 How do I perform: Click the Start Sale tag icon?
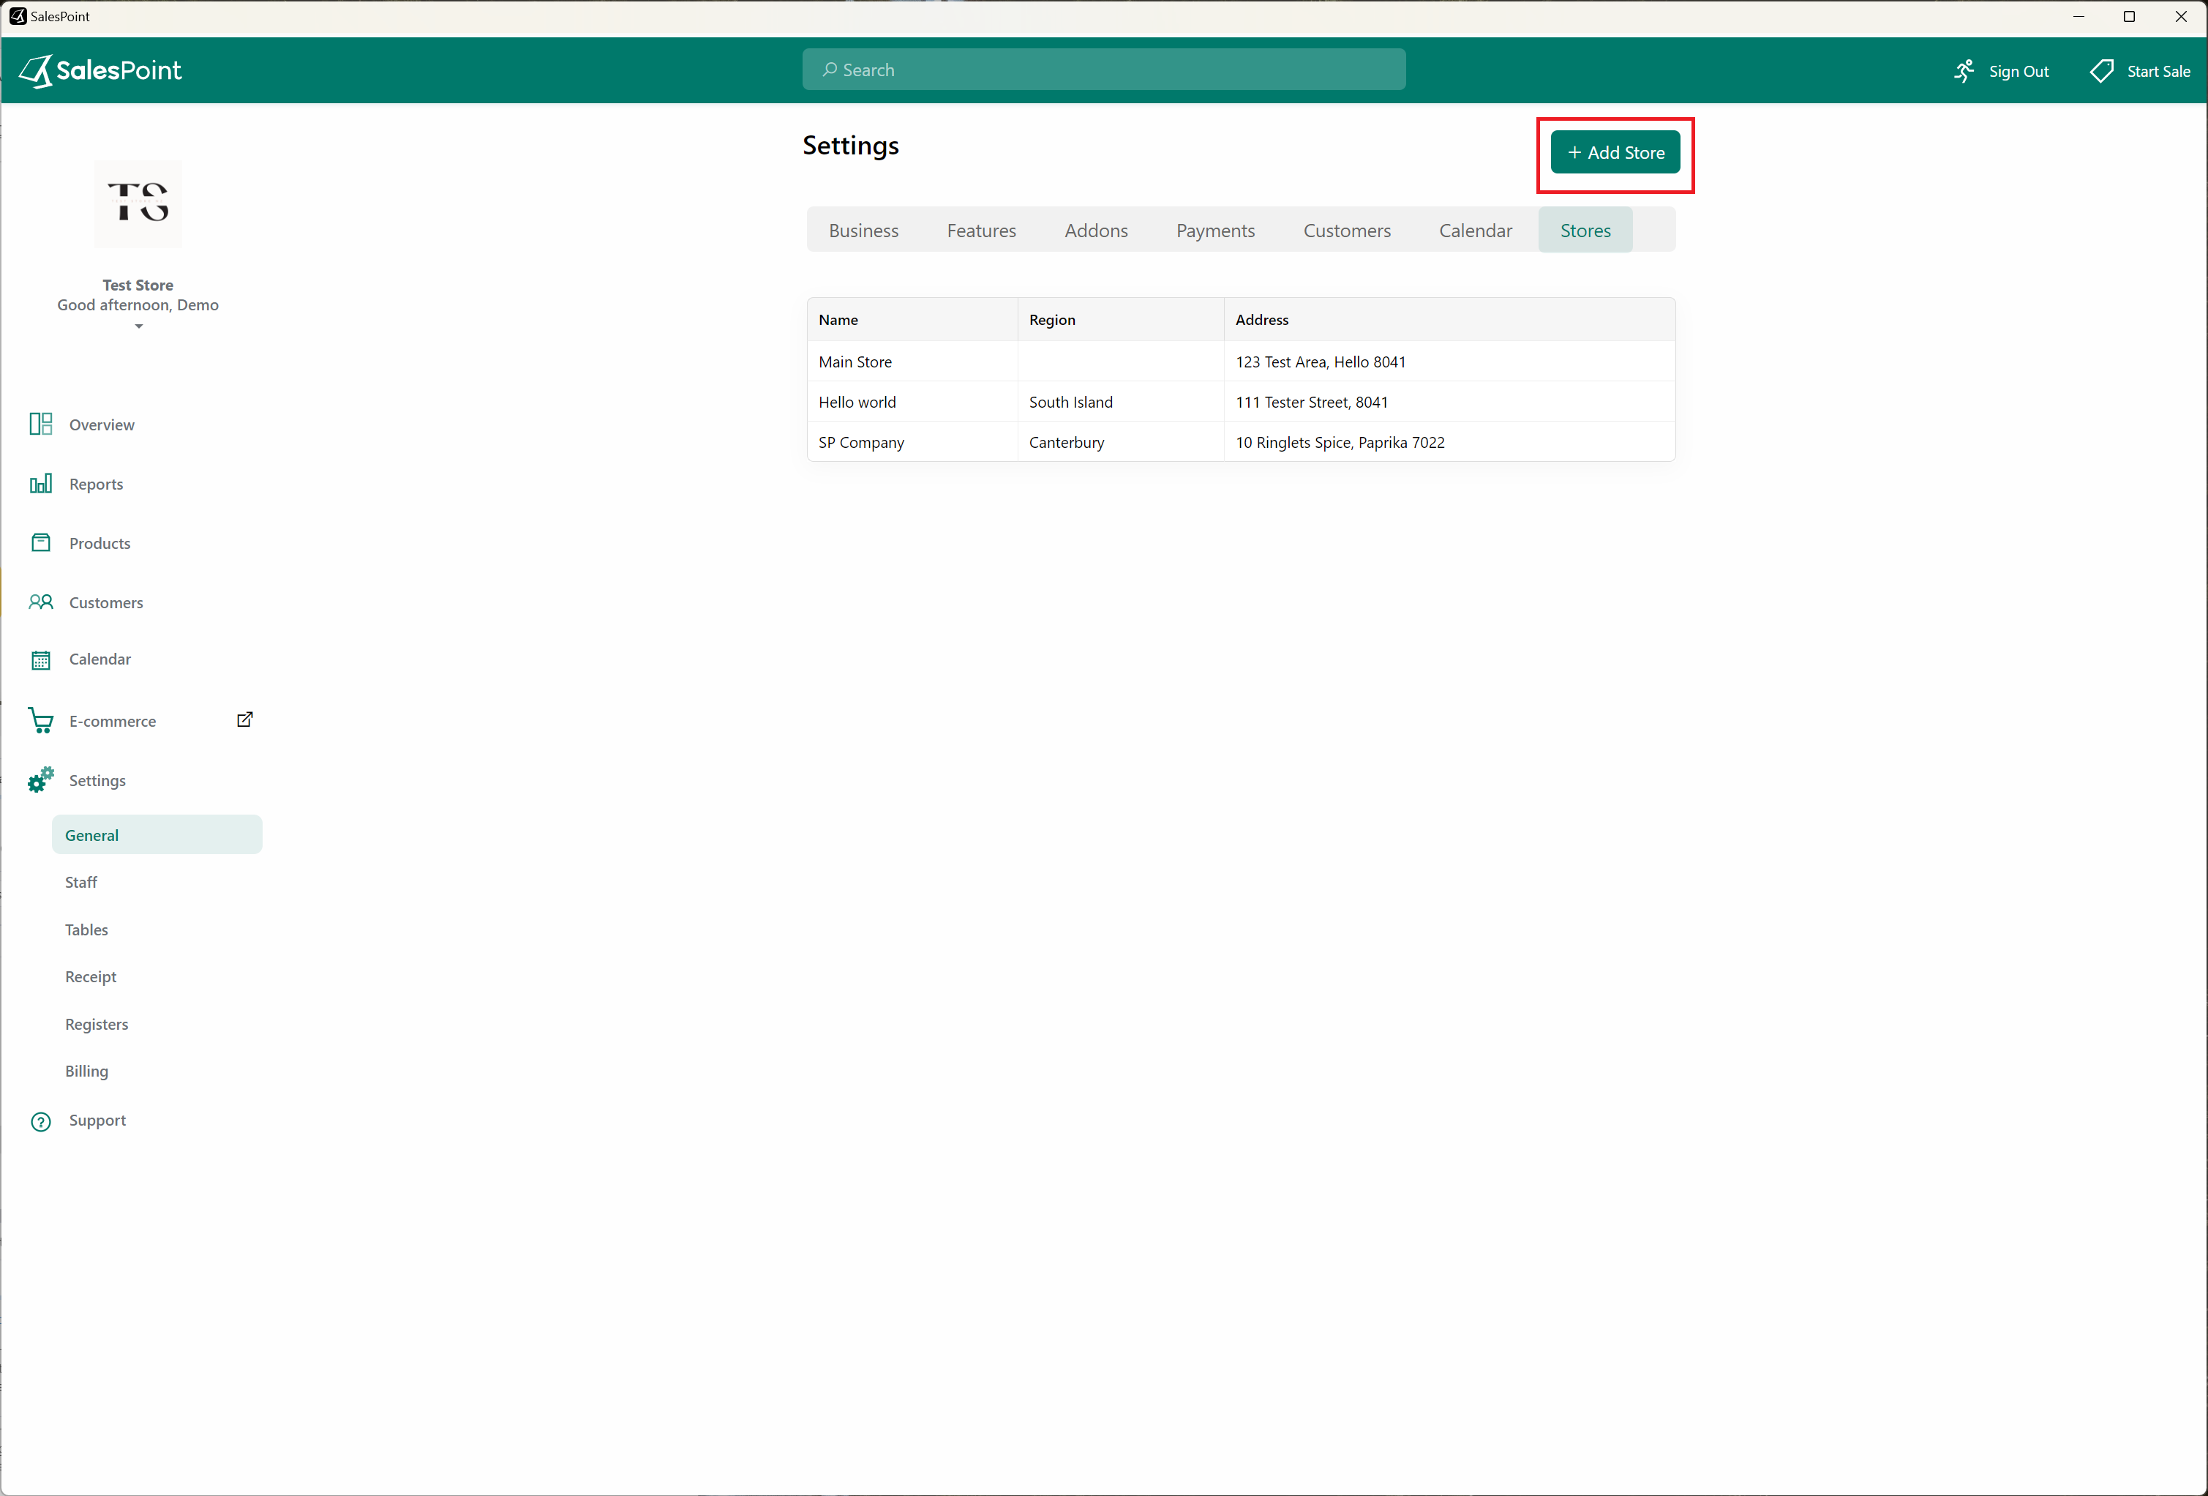[x=2102, y=70]
